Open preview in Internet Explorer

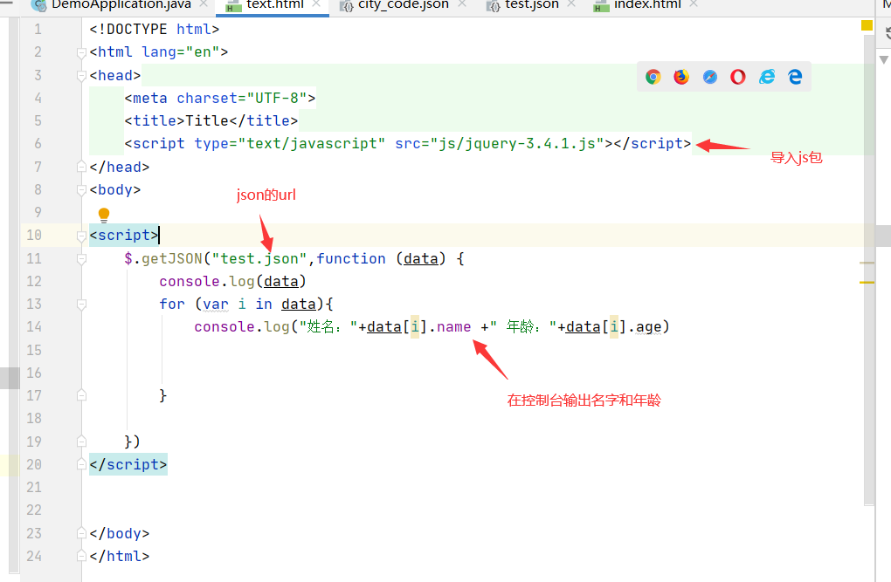coord(767,77)
